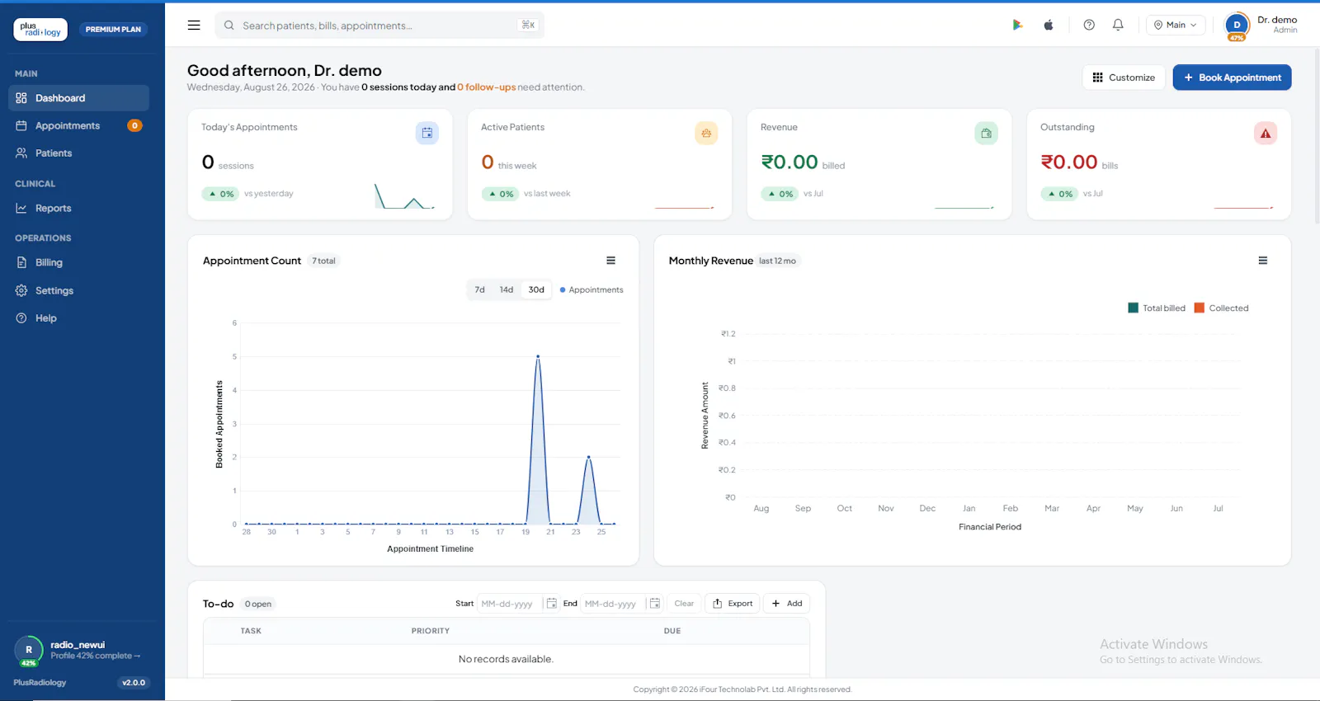Screen dimensions: 1320x701
Task: Click the search magnifier icon
Action: (229, 26)
